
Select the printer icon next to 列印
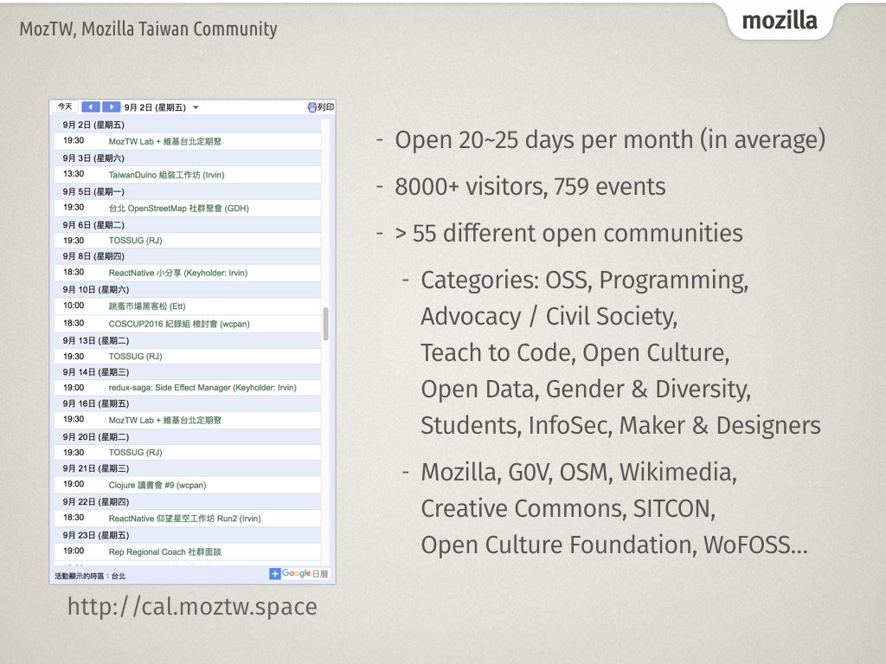311,106
